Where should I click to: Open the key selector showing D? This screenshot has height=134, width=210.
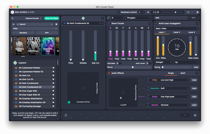click(x=118, y=18)
